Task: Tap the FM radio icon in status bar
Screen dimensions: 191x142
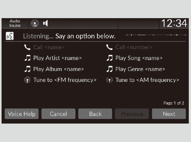Action: [34, 23]
